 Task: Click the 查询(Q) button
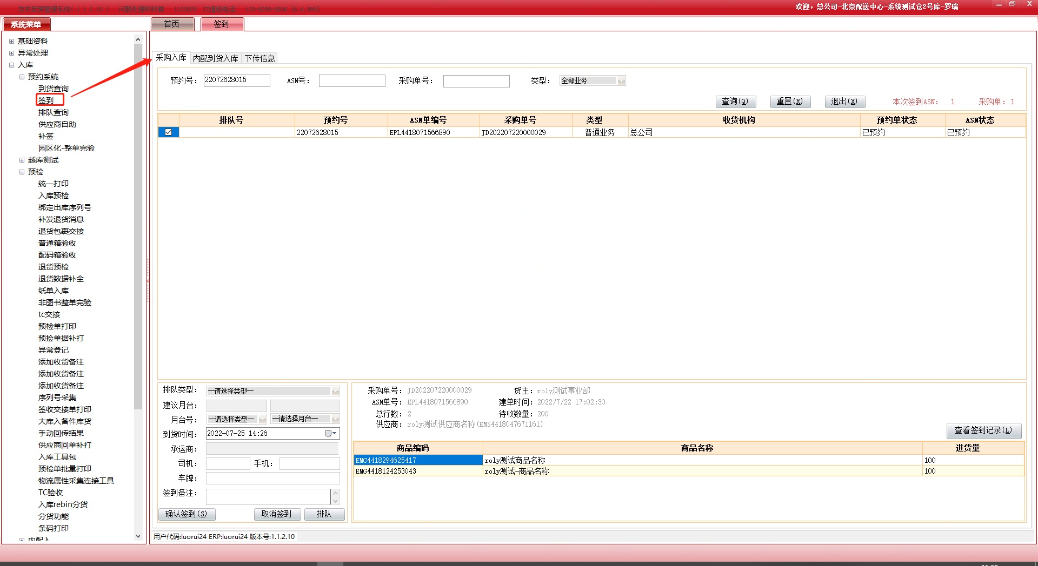(x=735, y=102)
